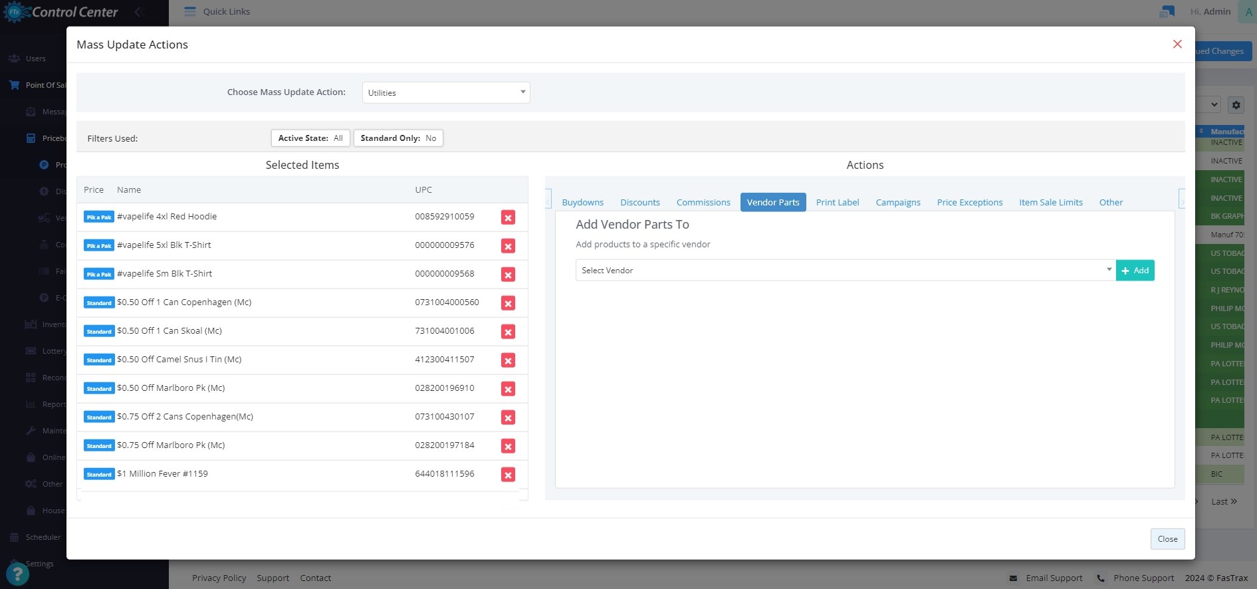Viewport: 1257px width, 589px height.
Task: Remove $1 Million Fever #1159 item
Action: click(x=508, y=475)
